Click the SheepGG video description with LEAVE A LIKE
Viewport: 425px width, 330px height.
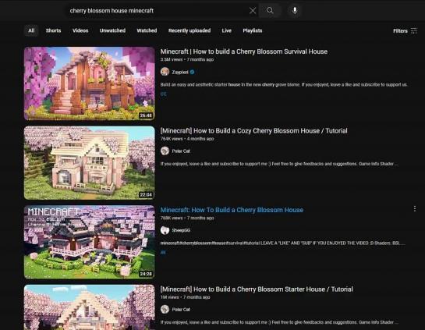(283, 243)
